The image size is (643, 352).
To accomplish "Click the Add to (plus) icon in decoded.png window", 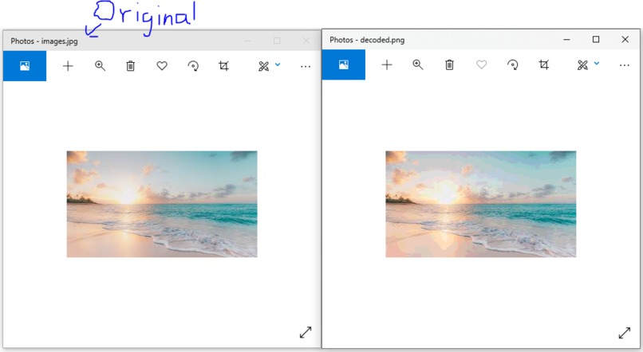I will [387, 65].
